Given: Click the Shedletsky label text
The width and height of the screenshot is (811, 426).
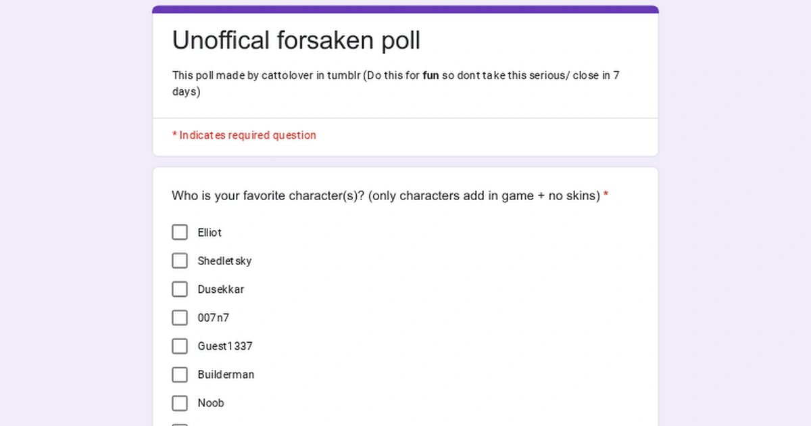Looking at the screenshot, I should click(224, 260).
